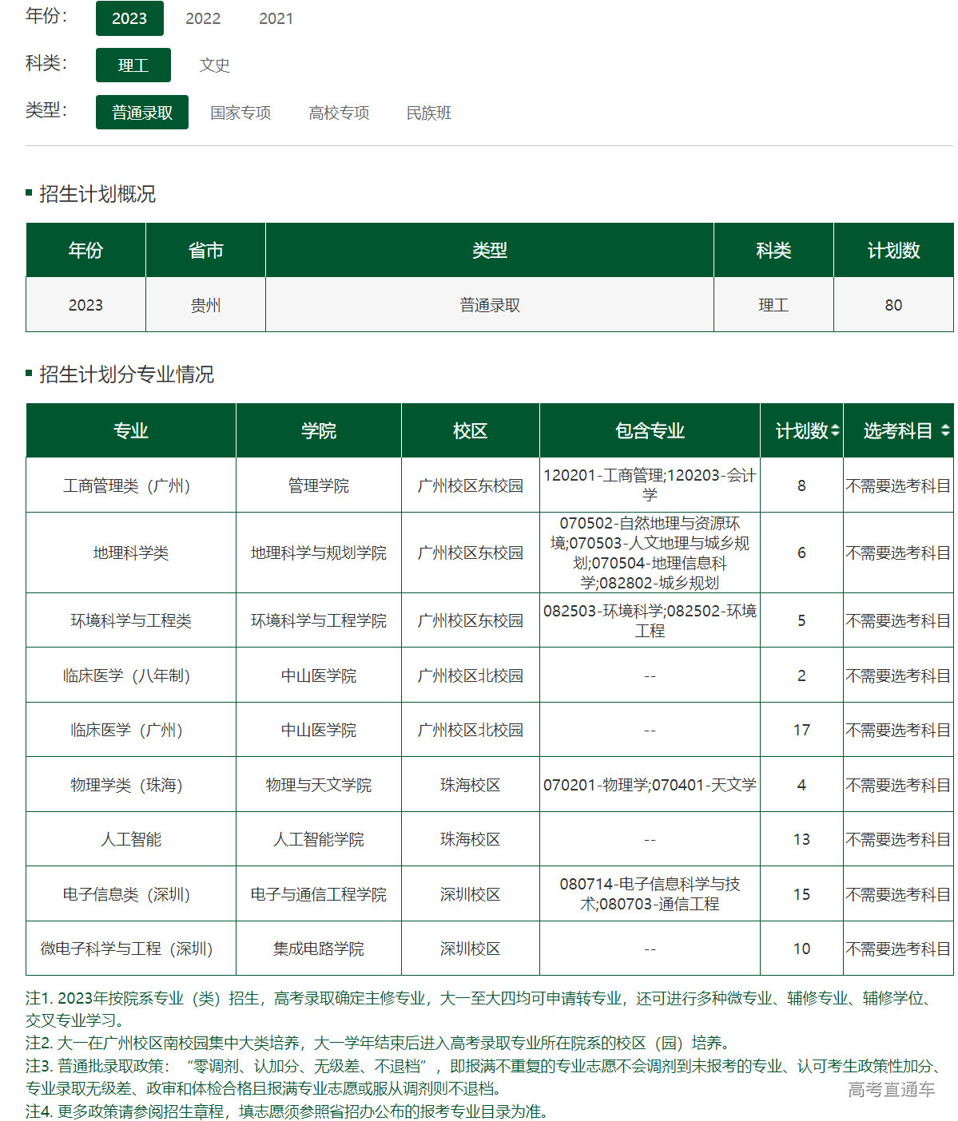Select the 电子信息类（深圳） major cell

(x=127, y=894)
